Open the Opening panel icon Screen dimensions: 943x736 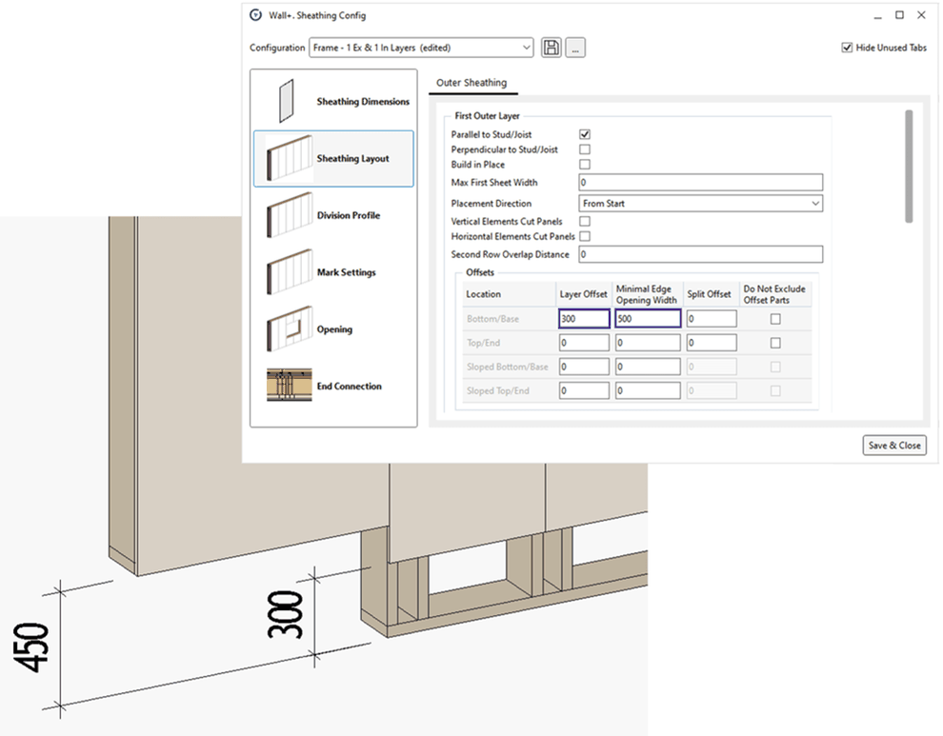[x=290, y=328]
